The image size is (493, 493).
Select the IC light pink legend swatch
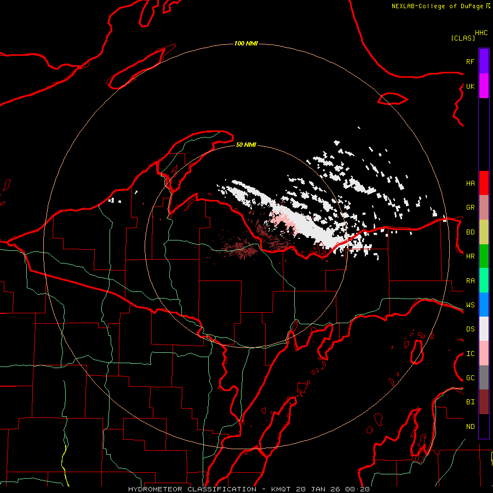[x=484, y=353]
